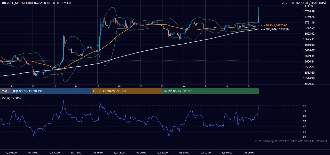Screen dimensions: 330x155
Task: Click the 1/2 14:00 bottom time label
Action: tap(76, 153)
